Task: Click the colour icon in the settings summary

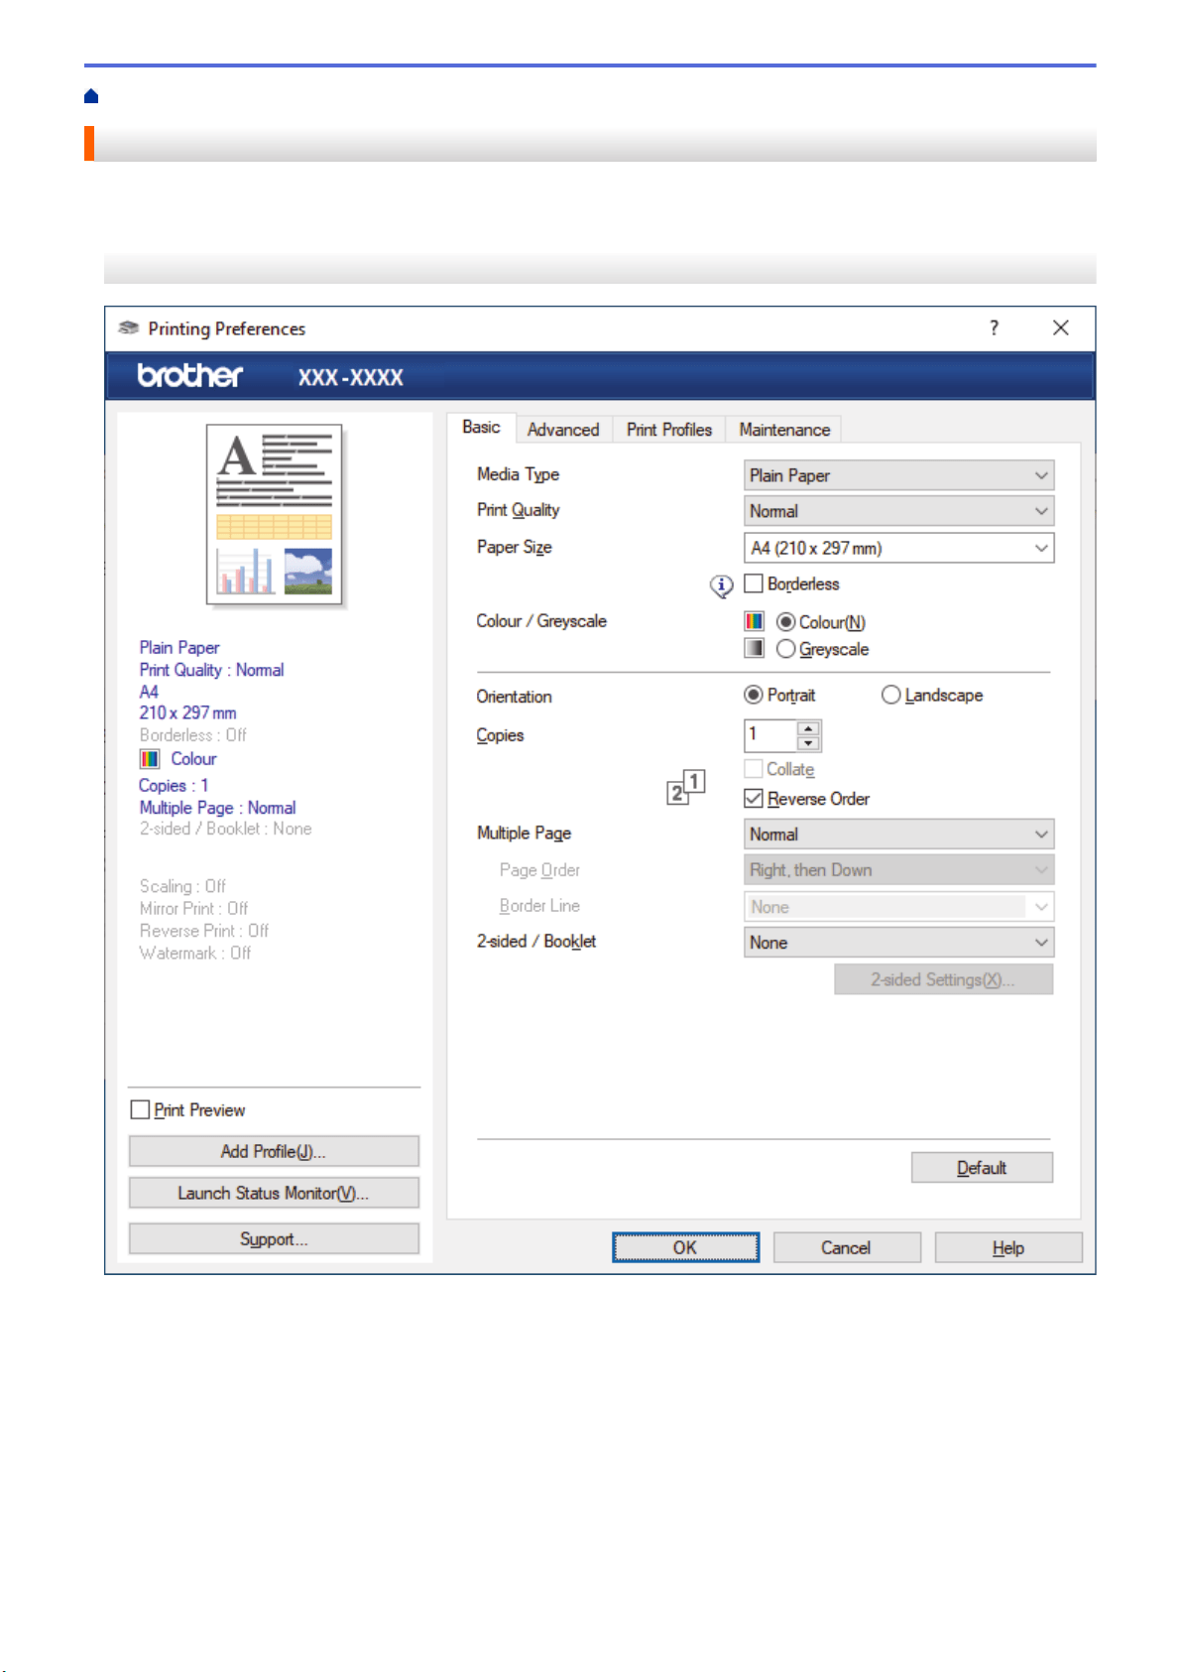Action: 150,759
